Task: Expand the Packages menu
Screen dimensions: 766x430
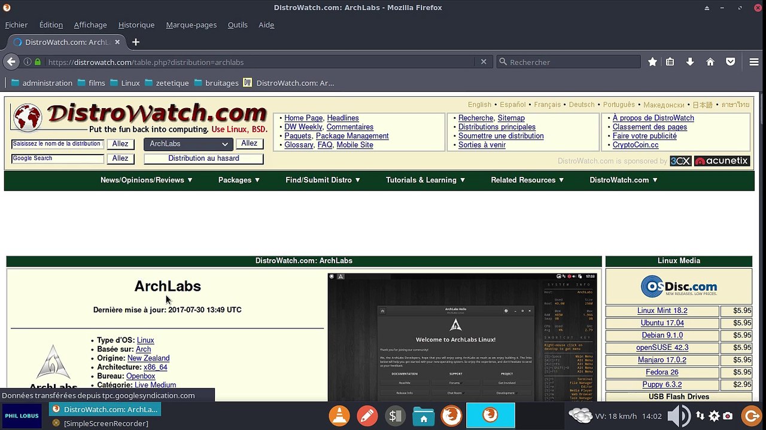Action: pos(239,180)
